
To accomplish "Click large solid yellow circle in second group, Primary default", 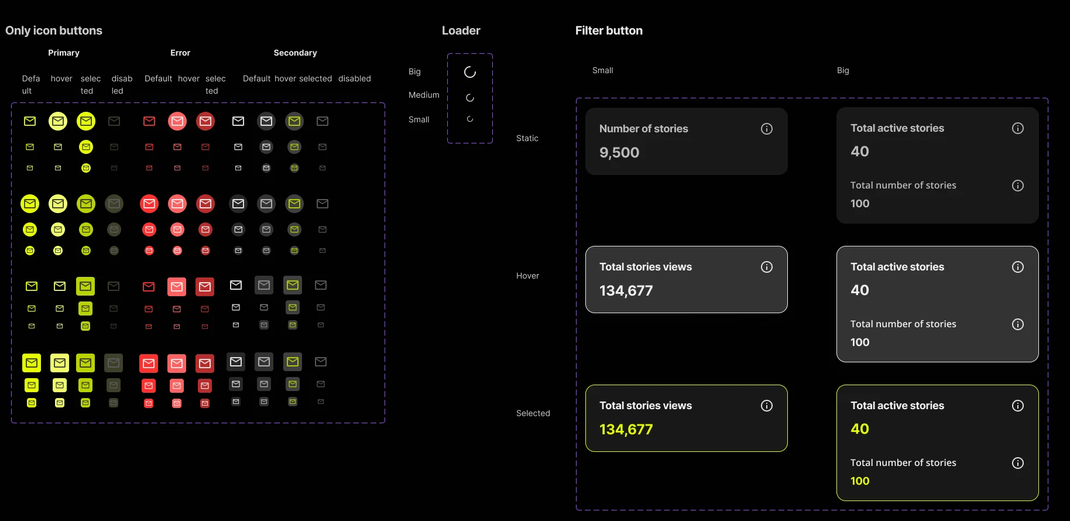I will (x=30, y=204).
